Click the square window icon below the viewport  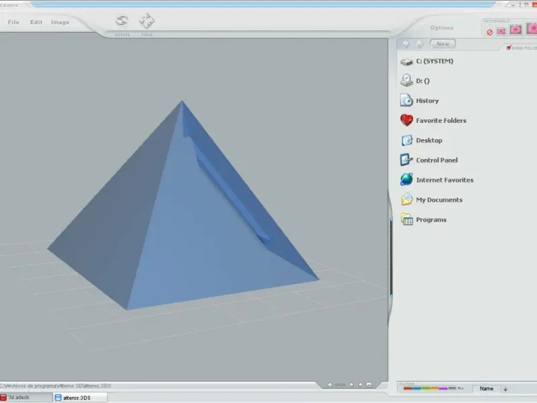point(369,385)
